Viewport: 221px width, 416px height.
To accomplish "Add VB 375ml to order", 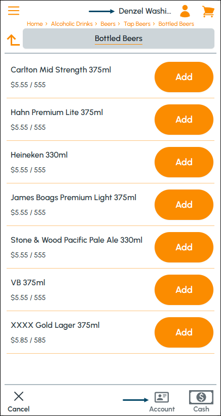I will (x=184, y=290).
